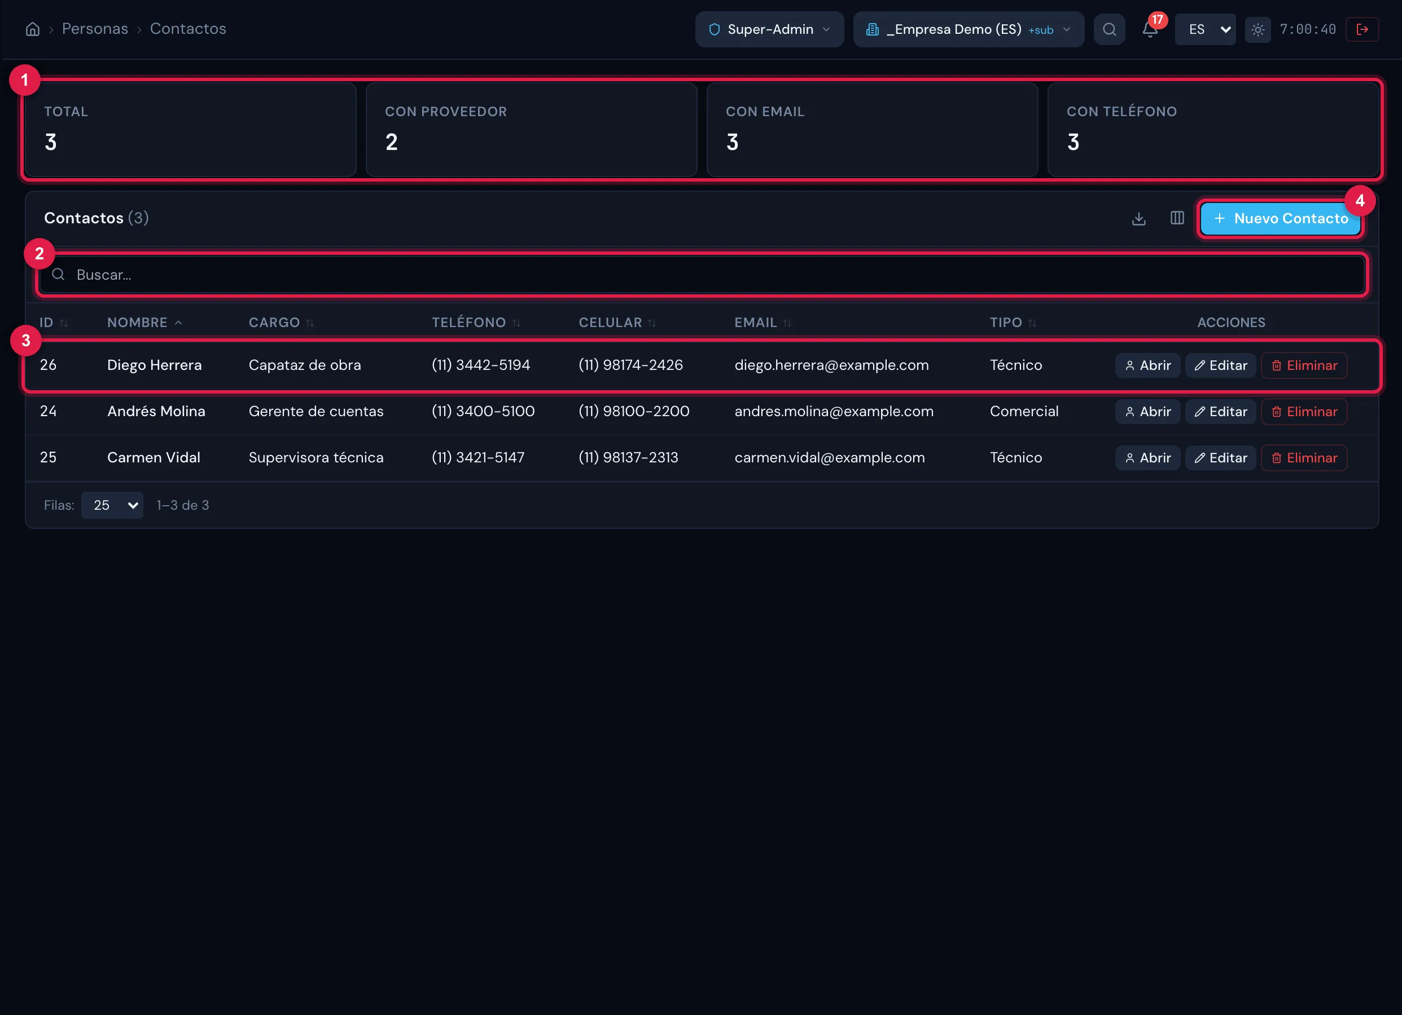Open the rows-per-page 25 dropdown
Viewport: 1402px width, 1015px height.
112,505
